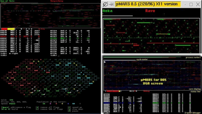Select display level 0 in left window status line

21,29
